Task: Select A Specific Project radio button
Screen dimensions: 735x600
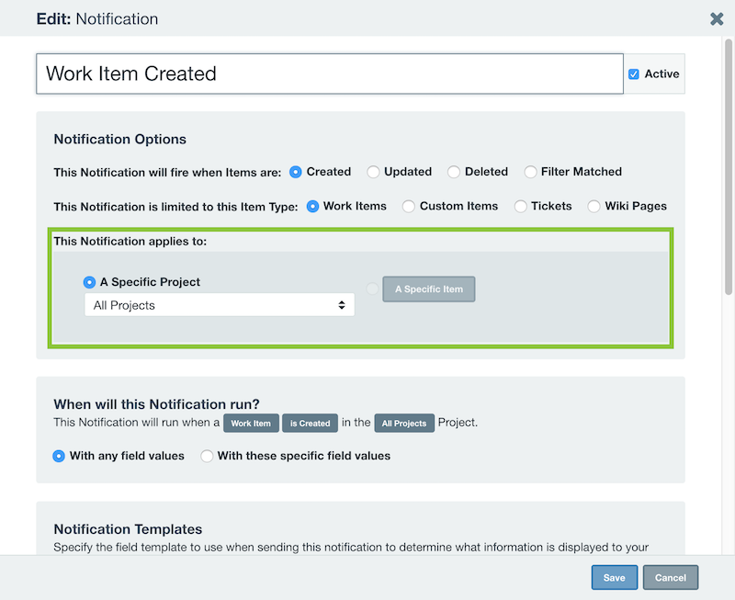Action: pos(89,282)
